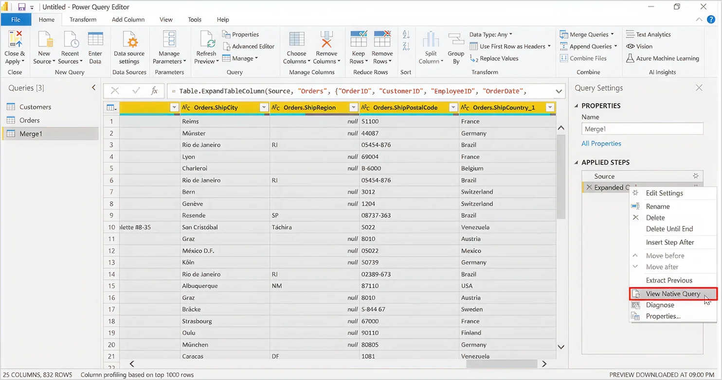Click the Remove Columns icon
Screen dimensions: 722x380
tap(326, 39)
